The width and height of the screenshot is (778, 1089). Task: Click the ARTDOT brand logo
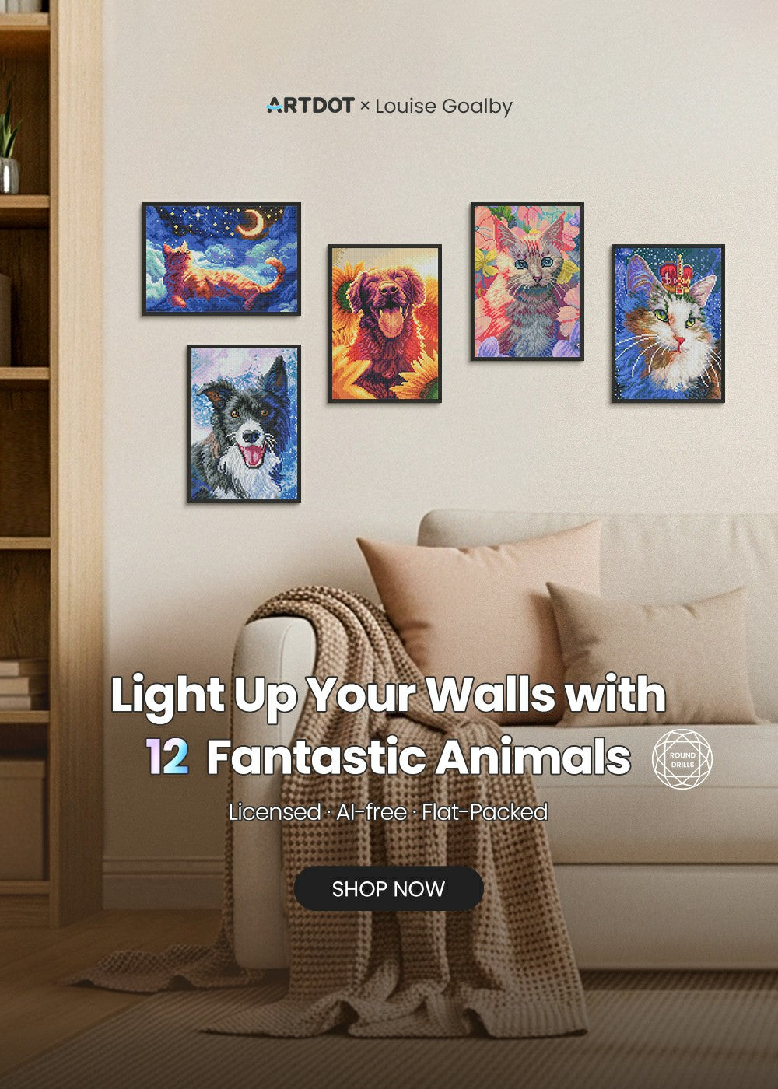point(310,105)
